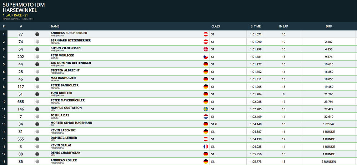Click the HARSEWINKEL (1,265 KM) track info
The width and height of the screenshot is (357, 165).
[x=18, y=19]
